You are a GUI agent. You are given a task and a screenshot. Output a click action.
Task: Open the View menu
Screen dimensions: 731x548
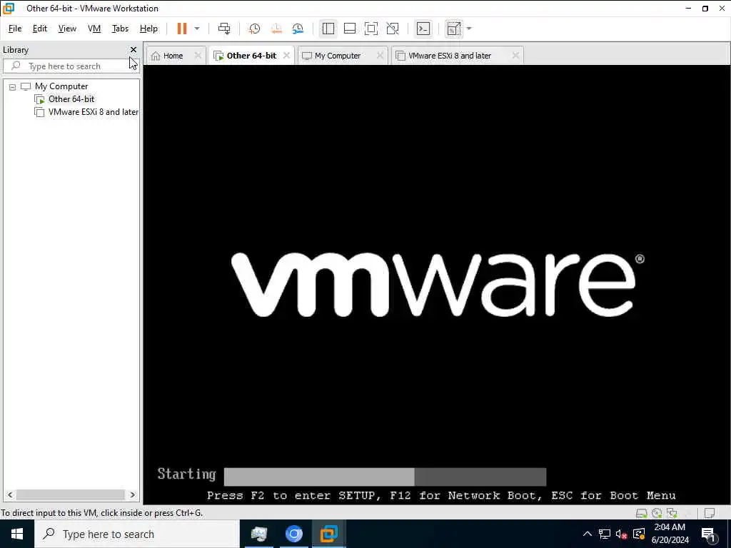[67, 29]
